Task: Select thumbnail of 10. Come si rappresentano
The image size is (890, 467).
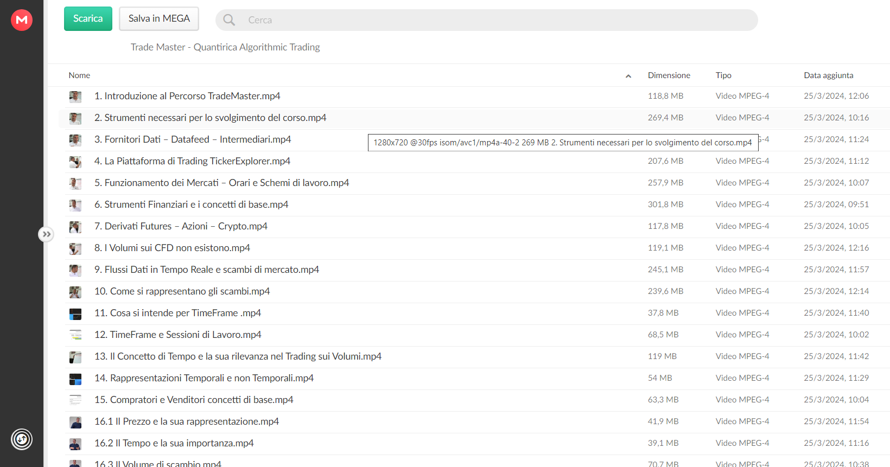Action: 75,292
